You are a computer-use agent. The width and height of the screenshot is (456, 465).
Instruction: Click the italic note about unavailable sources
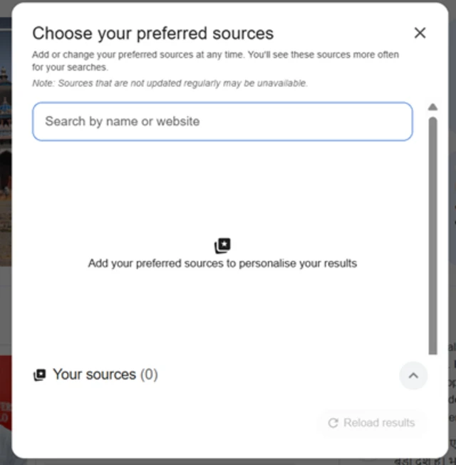tap(170, 83)
